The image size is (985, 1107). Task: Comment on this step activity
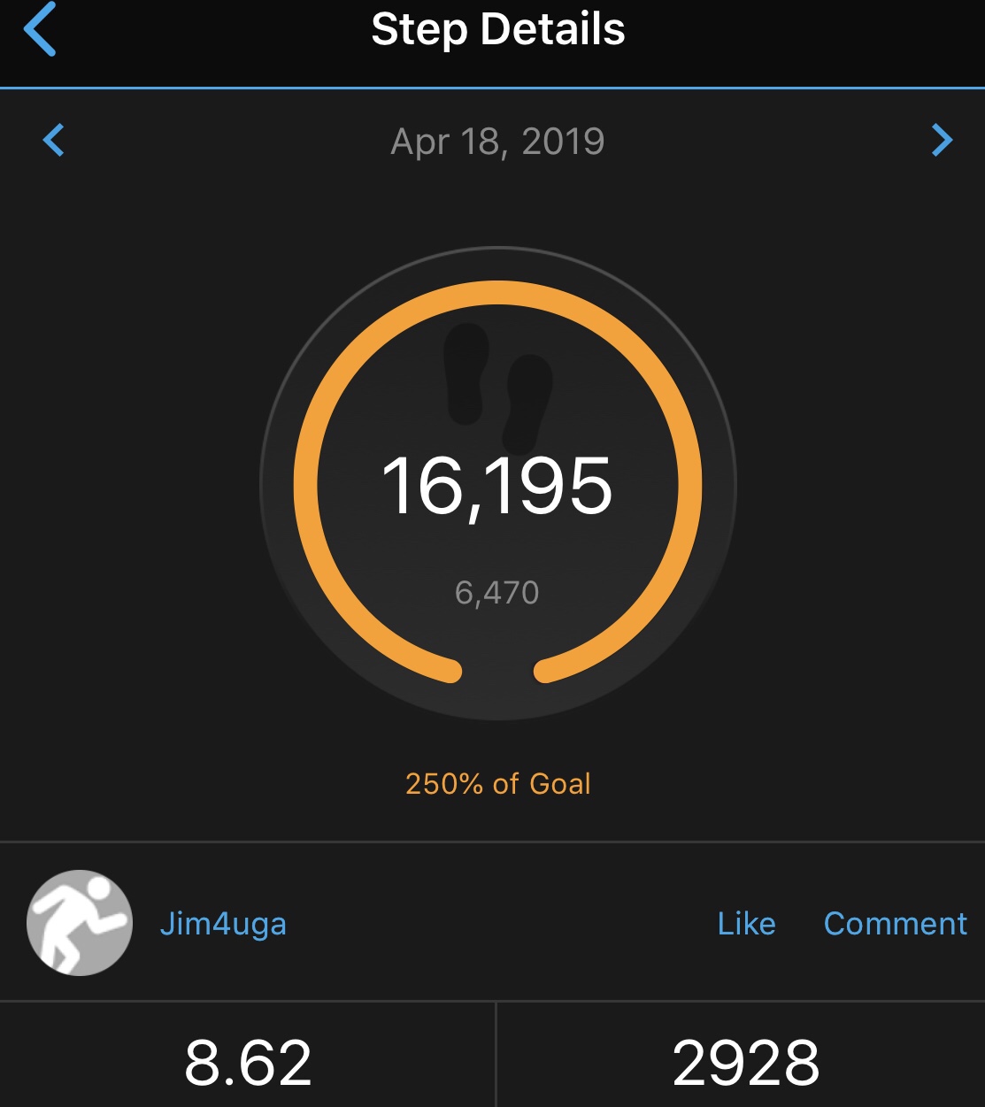(x=895, y=924)
